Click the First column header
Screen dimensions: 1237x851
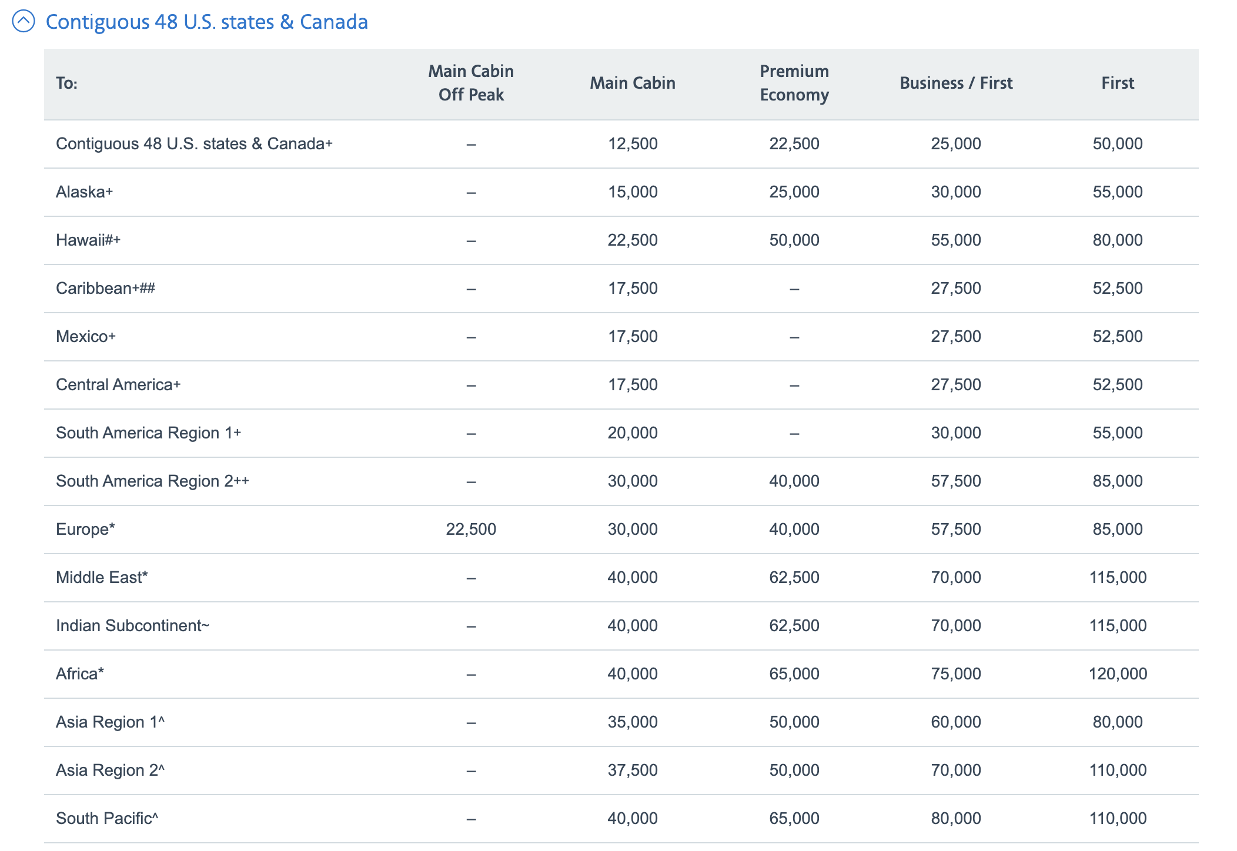(1116, 83)
